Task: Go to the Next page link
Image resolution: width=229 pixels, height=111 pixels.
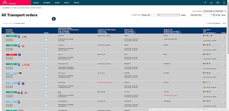Action: (224, 23)
